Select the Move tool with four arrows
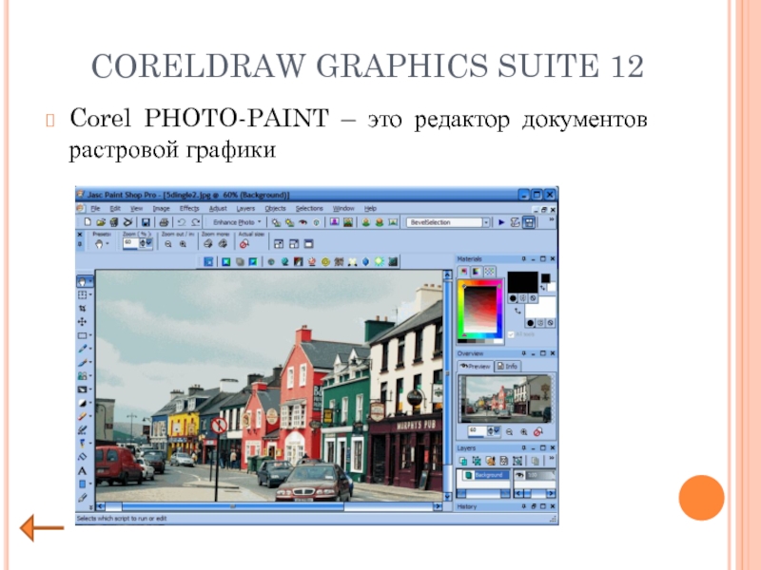The image size is (761, 570). click(x=82, y=321)
